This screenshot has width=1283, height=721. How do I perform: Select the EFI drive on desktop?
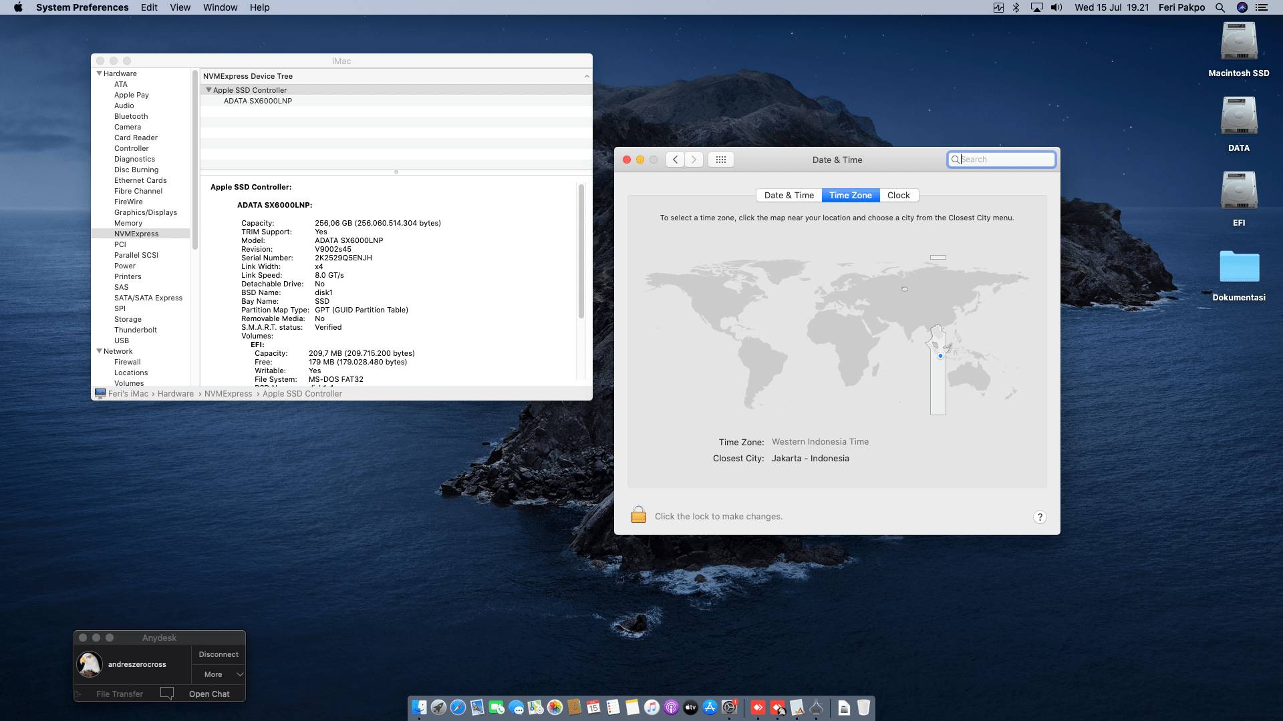click(x=1239, y=199)
